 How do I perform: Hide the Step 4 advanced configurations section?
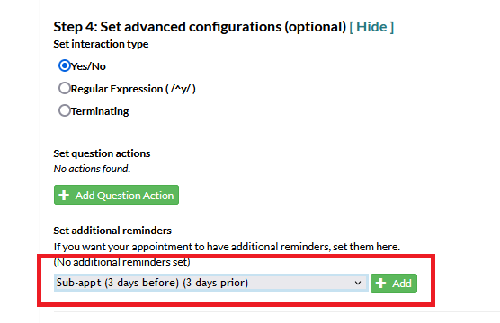point(371,27)
